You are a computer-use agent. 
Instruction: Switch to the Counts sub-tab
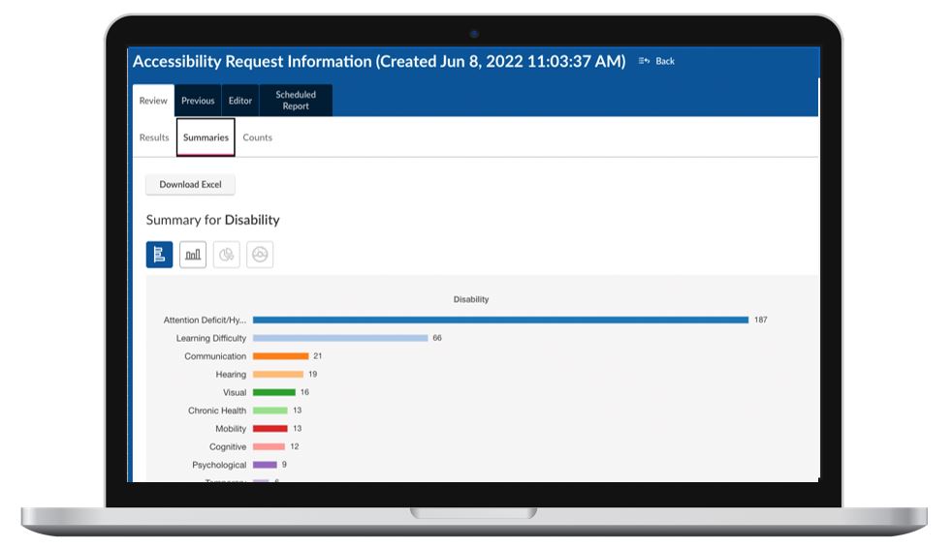[257, 137]
